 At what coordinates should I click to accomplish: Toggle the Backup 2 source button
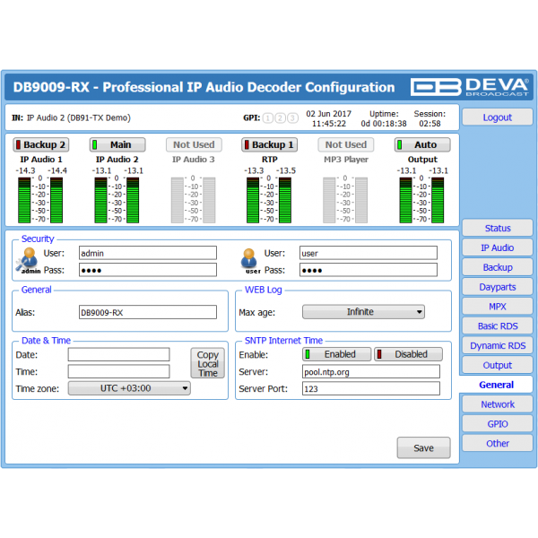[41, 144]
